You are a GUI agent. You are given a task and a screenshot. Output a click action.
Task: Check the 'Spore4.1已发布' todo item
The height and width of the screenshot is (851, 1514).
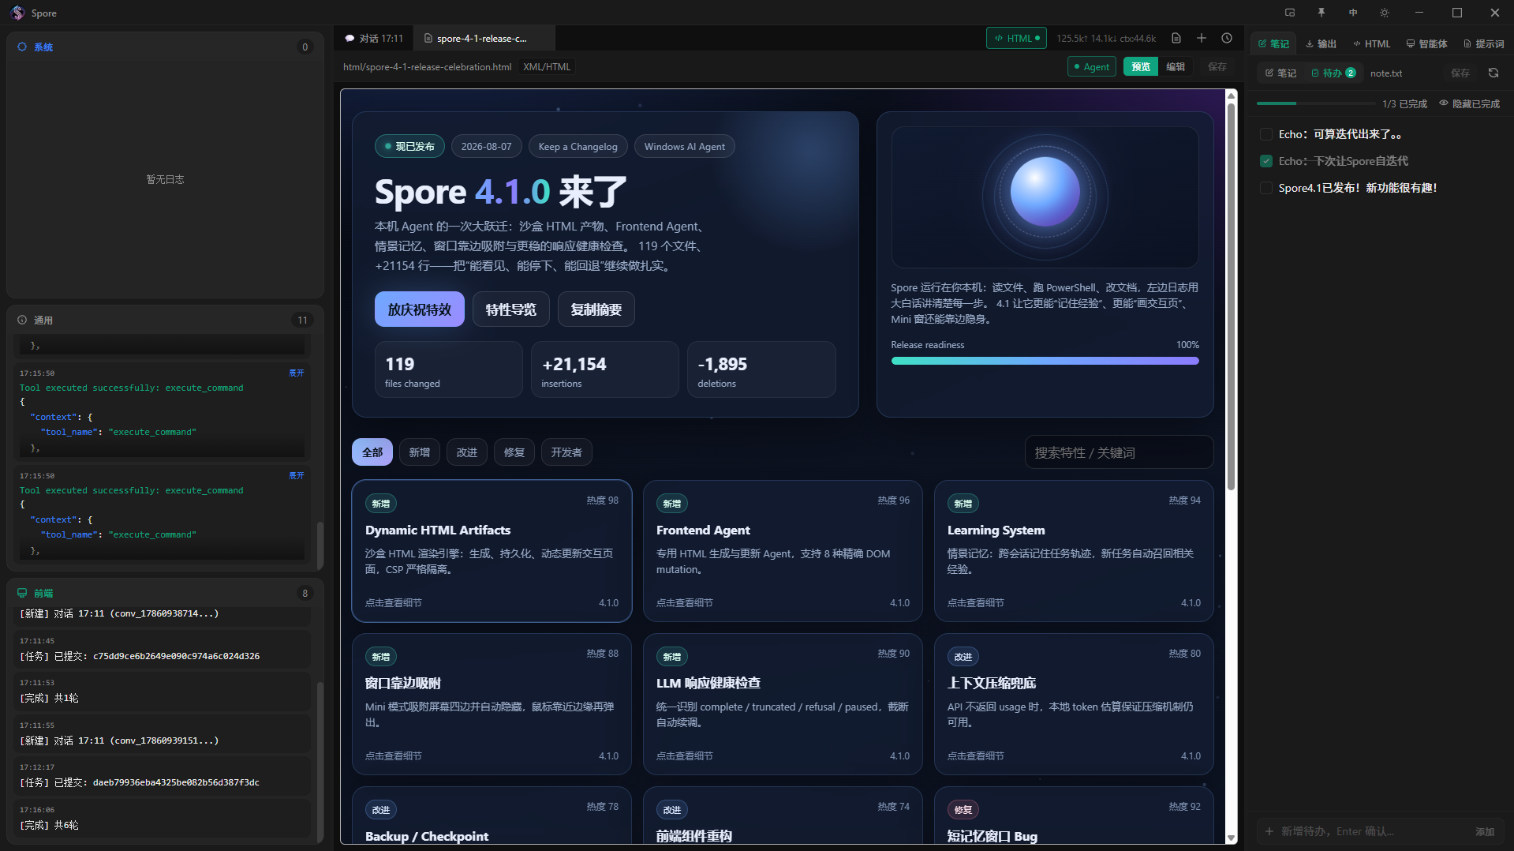click(x=1266, y=188)
